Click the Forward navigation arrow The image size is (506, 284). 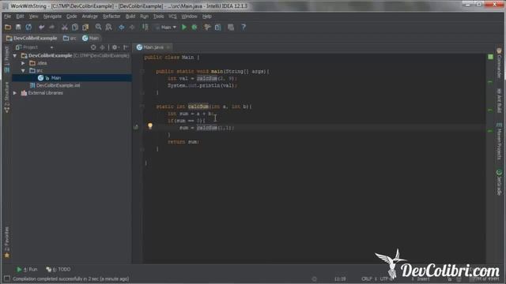pos(132,28)
